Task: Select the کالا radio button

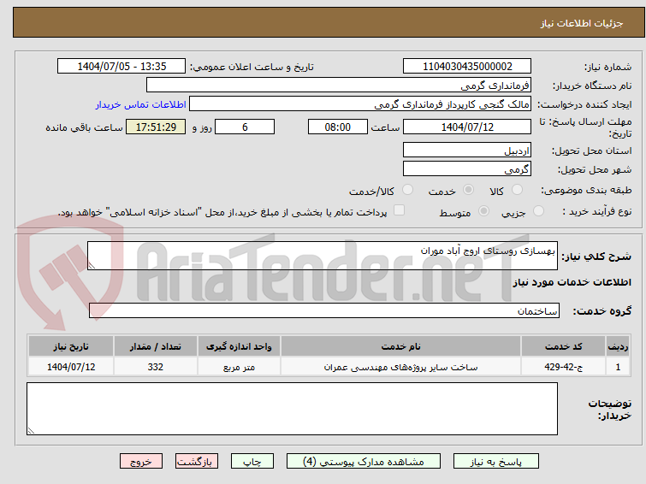Action: click(x=517, y=190)
